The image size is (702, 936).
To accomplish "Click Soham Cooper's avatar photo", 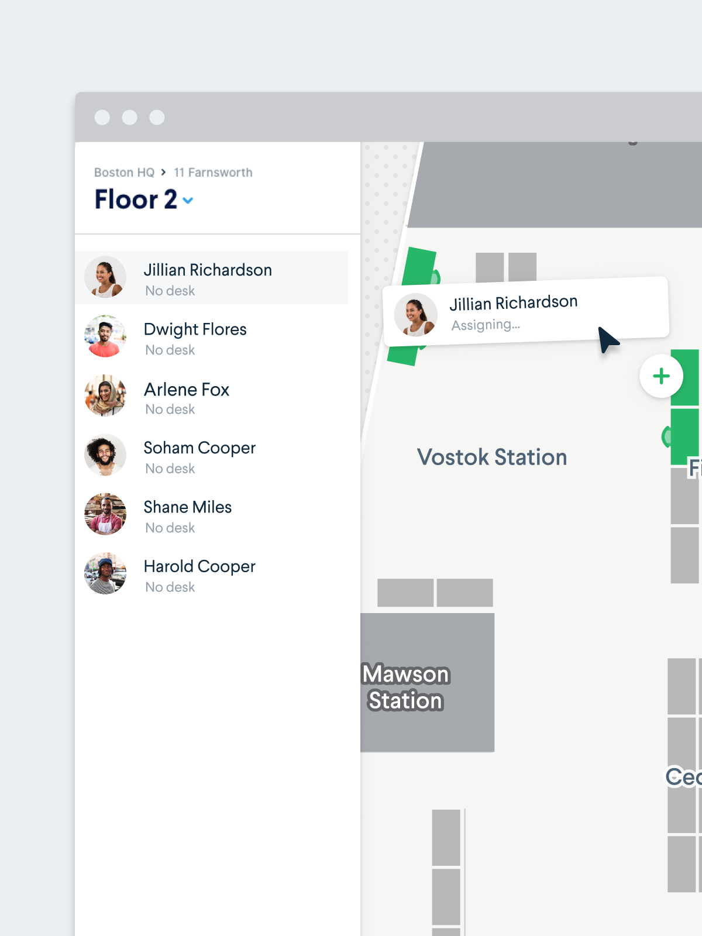I will [105, 455].
